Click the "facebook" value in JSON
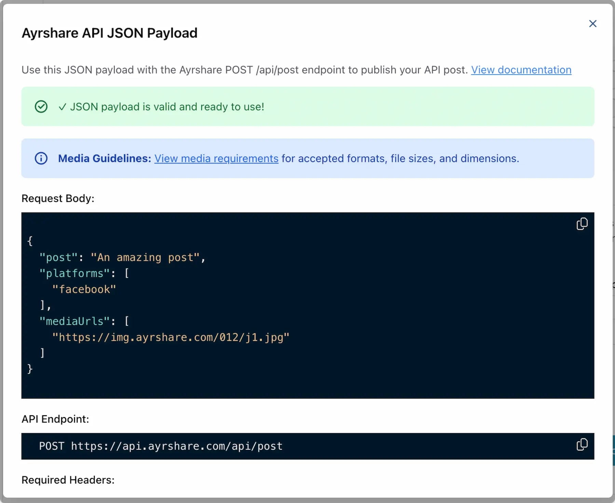 coord(84,289)
